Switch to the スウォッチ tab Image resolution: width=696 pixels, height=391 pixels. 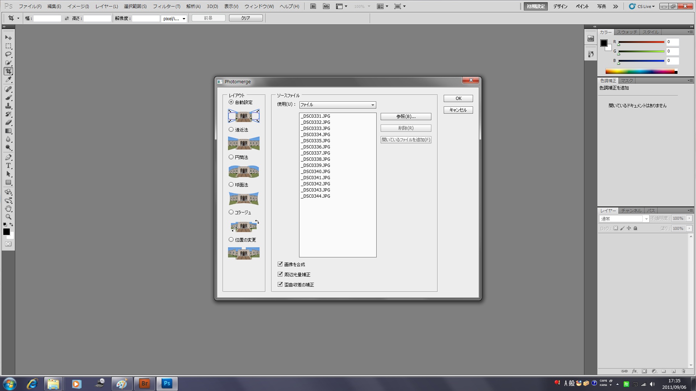626,32
